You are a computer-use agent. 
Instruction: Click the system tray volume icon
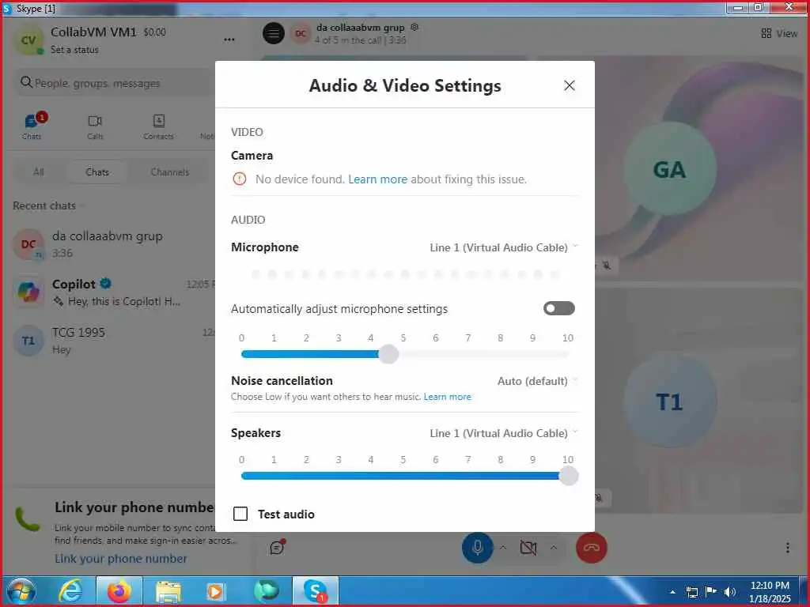(730, 592)
